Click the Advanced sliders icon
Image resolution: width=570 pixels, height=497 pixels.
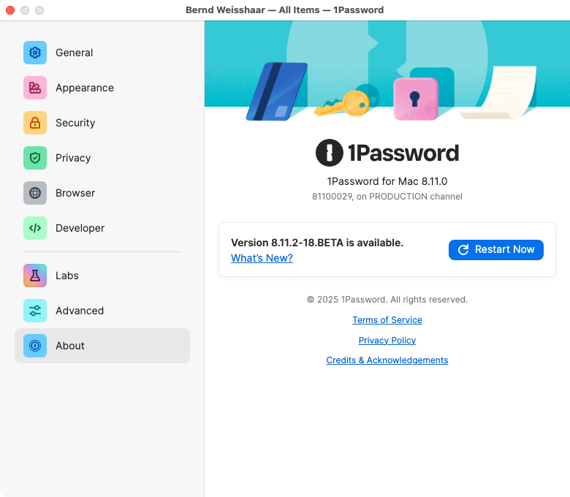tap(35, 311)
